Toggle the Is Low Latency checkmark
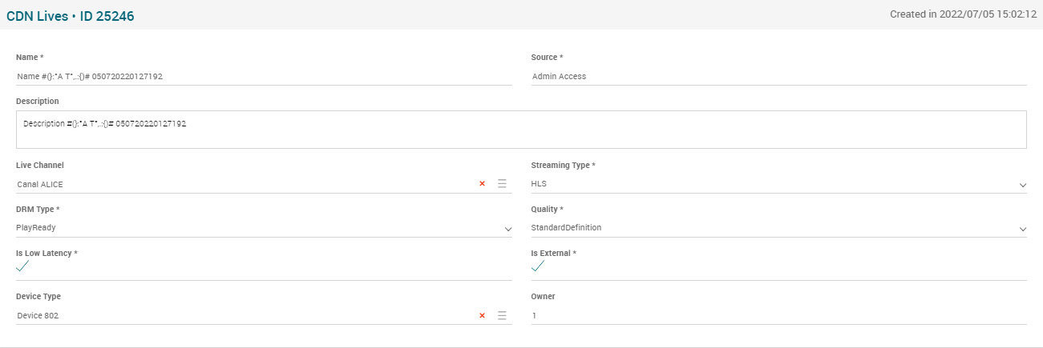The image size is (1043, 348). click(x=22, y=266)
